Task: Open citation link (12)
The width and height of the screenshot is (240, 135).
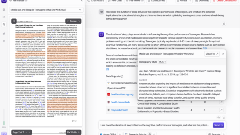Action: click(205, 48)
